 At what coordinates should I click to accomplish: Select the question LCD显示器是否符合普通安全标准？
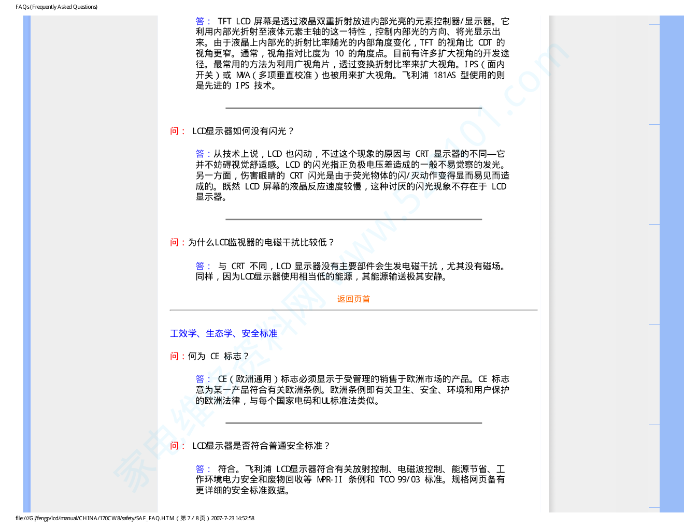(261, 446)
